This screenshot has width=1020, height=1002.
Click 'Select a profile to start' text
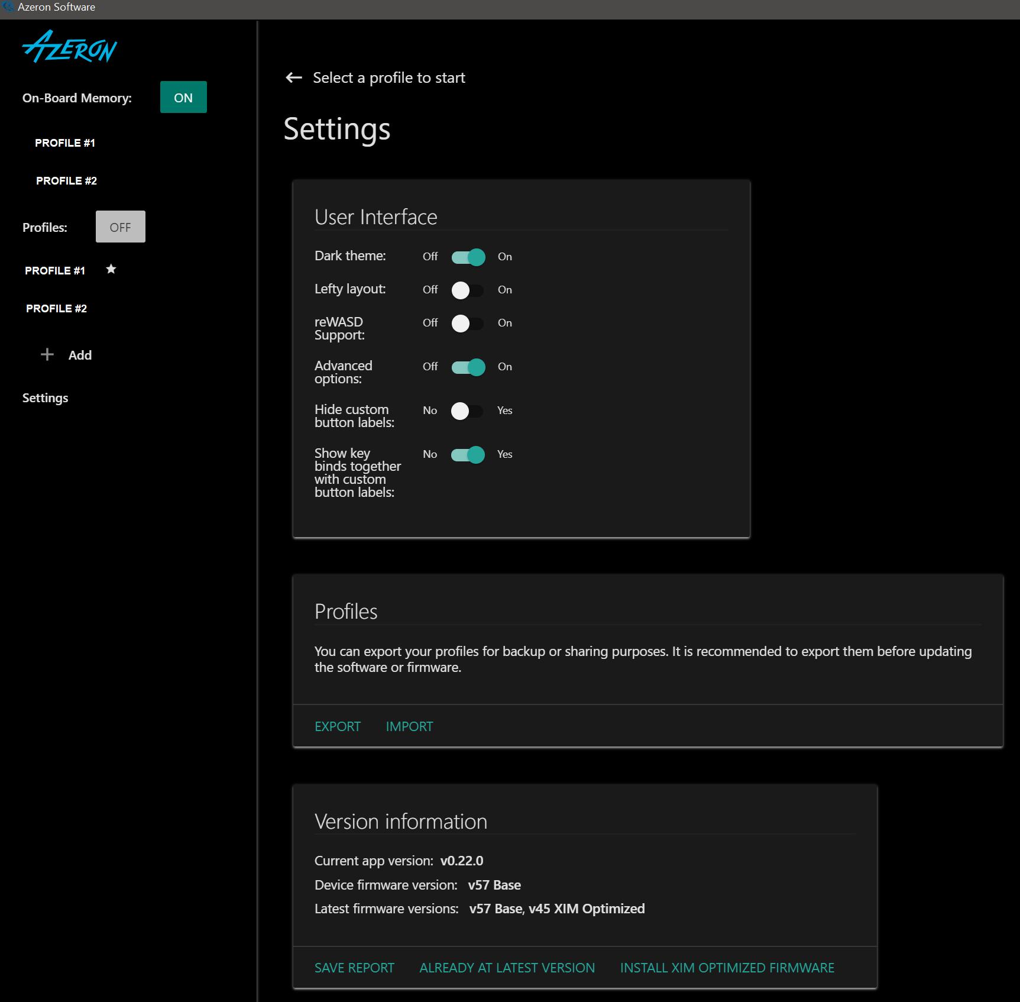pyautogui.click(x=389, y=77)
